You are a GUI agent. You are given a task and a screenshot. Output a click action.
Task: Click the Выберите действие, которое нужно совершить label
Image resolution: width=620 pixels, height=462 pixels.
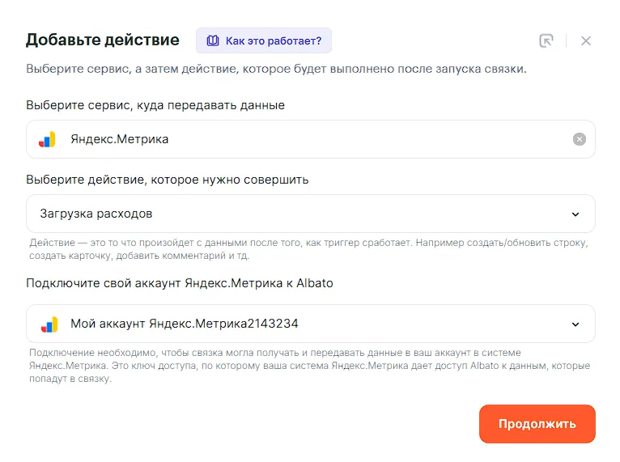pyautogui.click(x=167, y=180)
